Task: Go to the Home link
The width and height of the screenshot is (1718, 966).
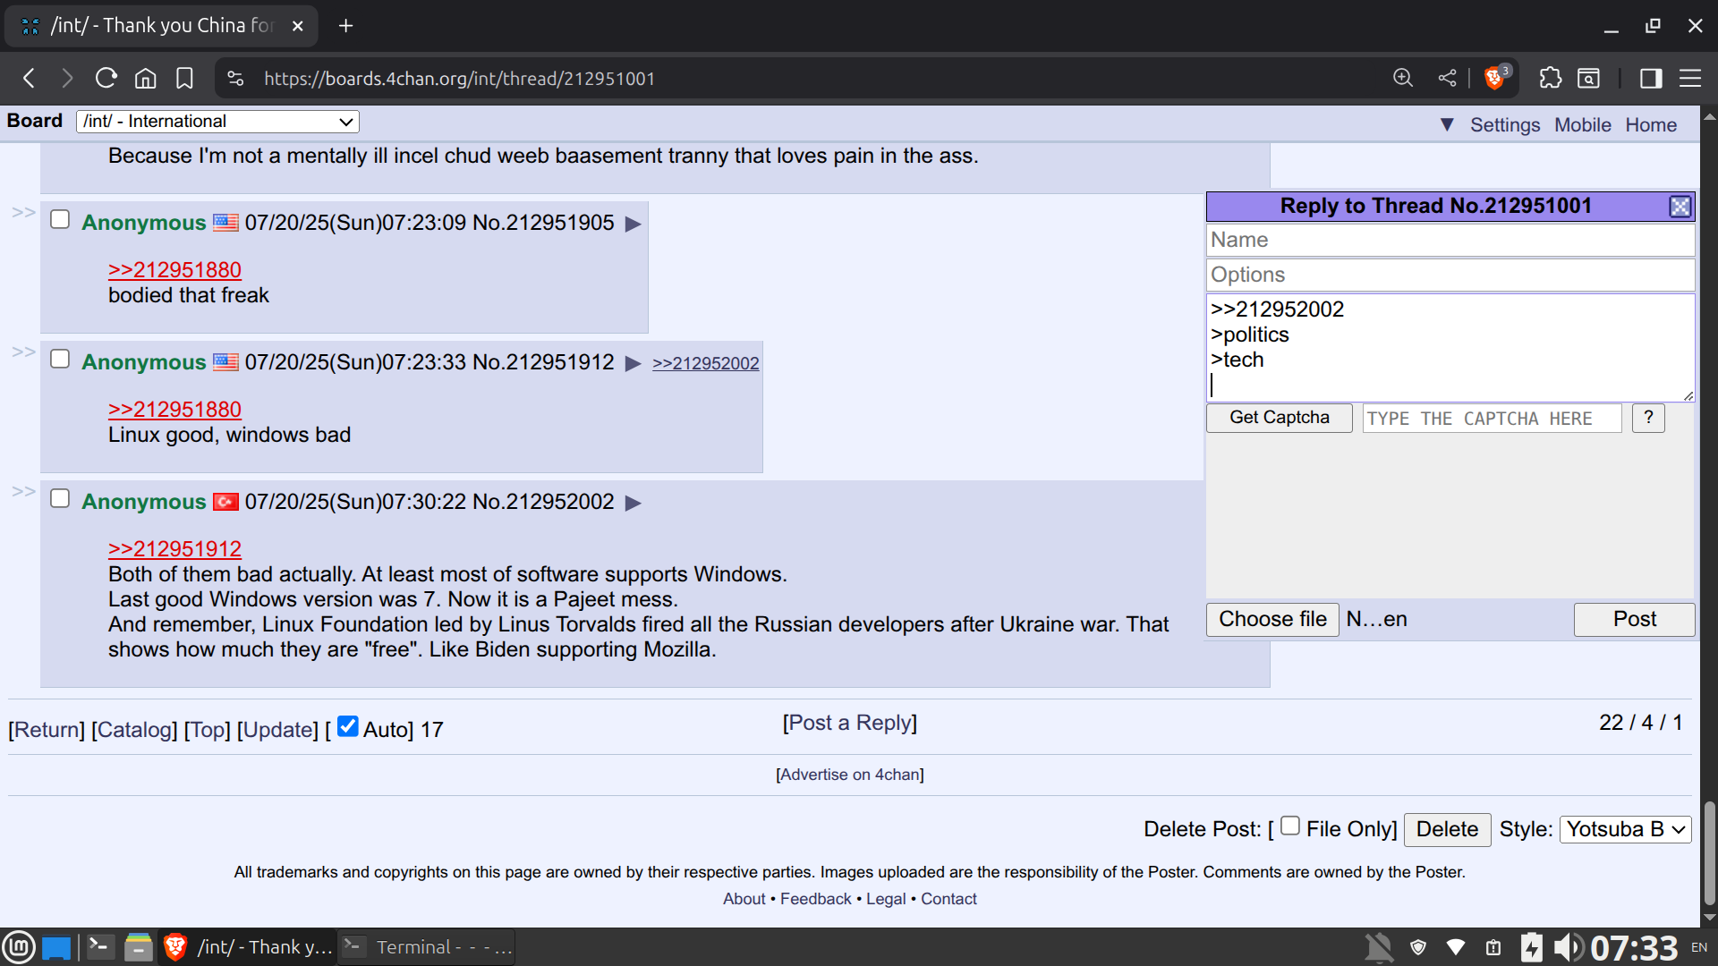Action: pos(1651,125)
